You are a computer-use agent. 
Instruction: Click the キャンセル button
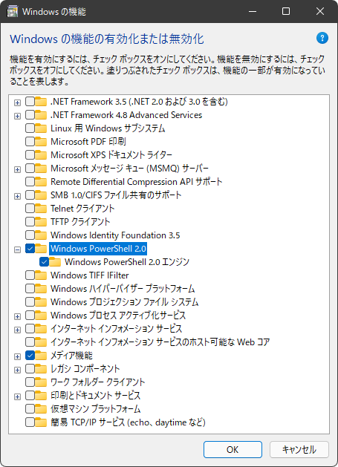(299, 450)
